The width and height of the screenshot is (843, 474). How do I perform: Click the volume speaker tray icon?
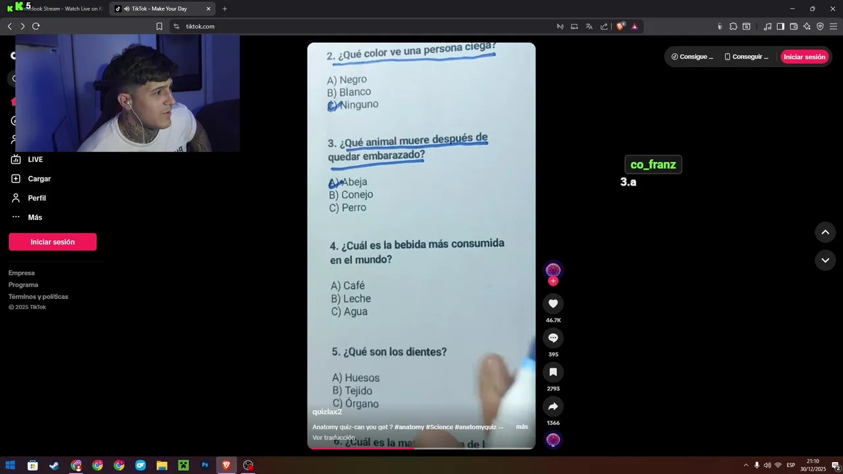click(x=767, y=465)
